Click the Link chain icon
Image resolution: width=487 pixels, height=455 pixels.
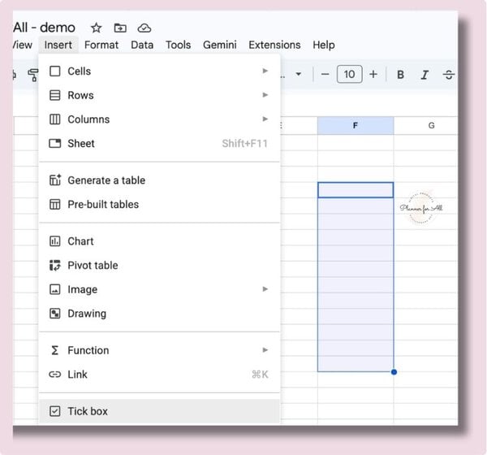[55, 375]
